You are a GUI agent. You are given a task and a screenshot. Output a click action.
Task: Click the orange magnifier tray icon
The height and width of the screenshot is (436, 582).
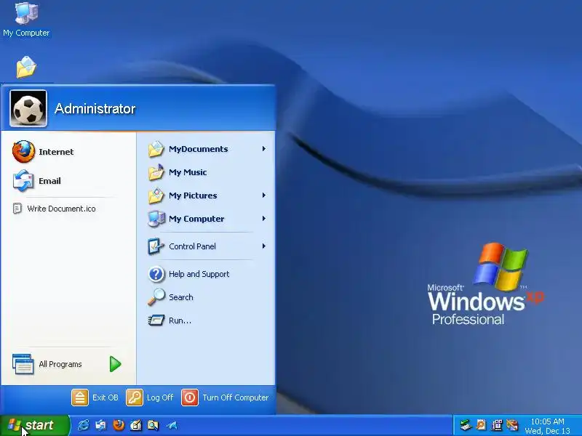[481, 425]
